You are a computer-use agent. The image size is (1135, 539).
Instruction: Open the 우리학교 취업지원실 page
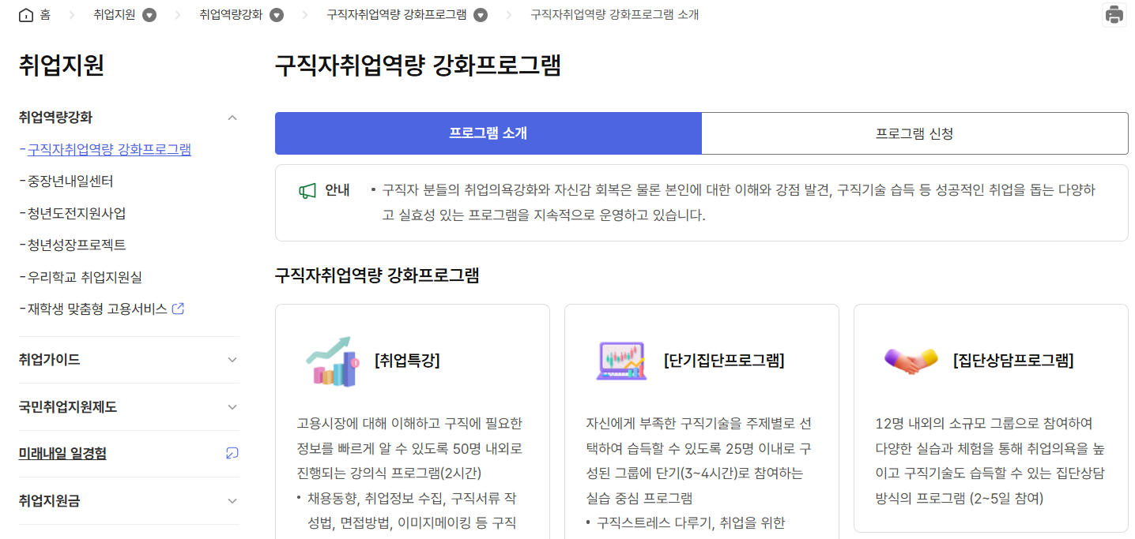[x=87, y=276]
